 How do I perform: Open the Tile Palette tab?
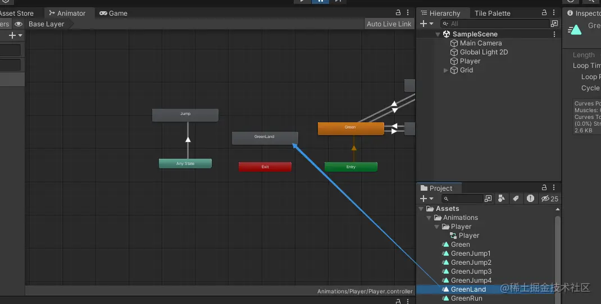pos(492,13)
